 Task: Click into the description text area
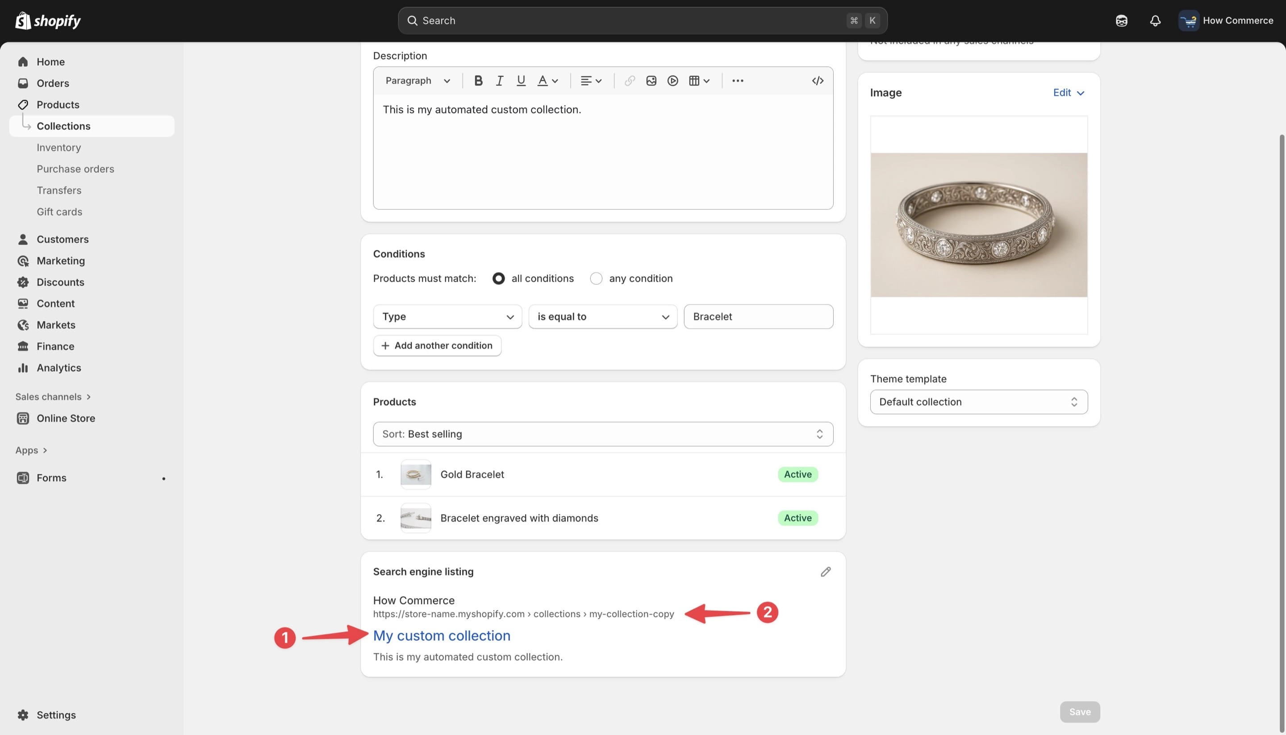(x=603, y=151)
